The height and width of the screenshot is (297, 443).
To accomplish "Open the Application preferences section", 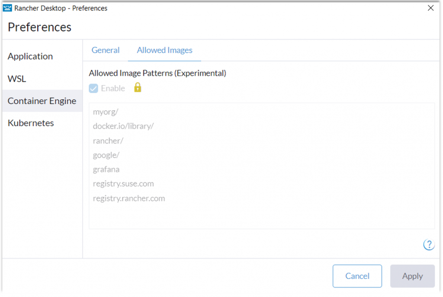I will click(x=30, y=56).
